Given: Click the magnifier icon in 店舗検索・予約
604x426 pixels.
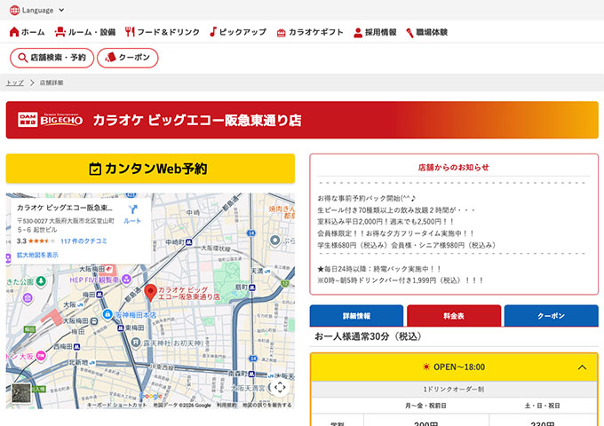Looking at the screenshot, I should coord(23,58).
